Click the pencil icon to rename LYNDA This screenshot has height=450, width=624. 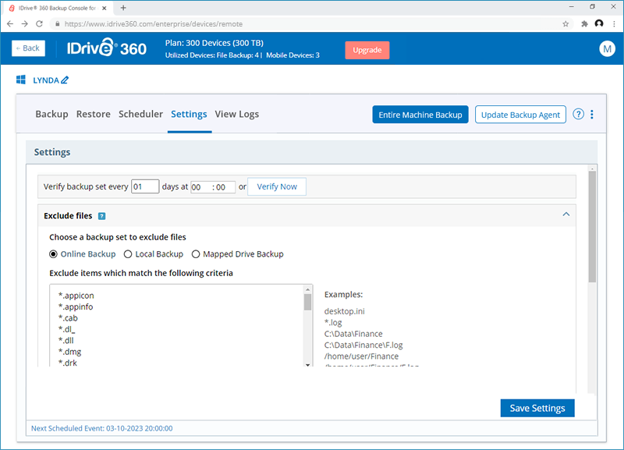65,80
